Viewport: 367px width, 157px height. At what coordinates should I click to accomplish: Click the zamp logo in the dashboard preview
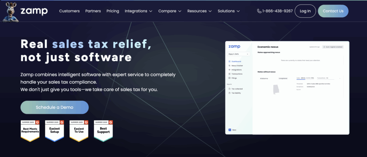234,47
